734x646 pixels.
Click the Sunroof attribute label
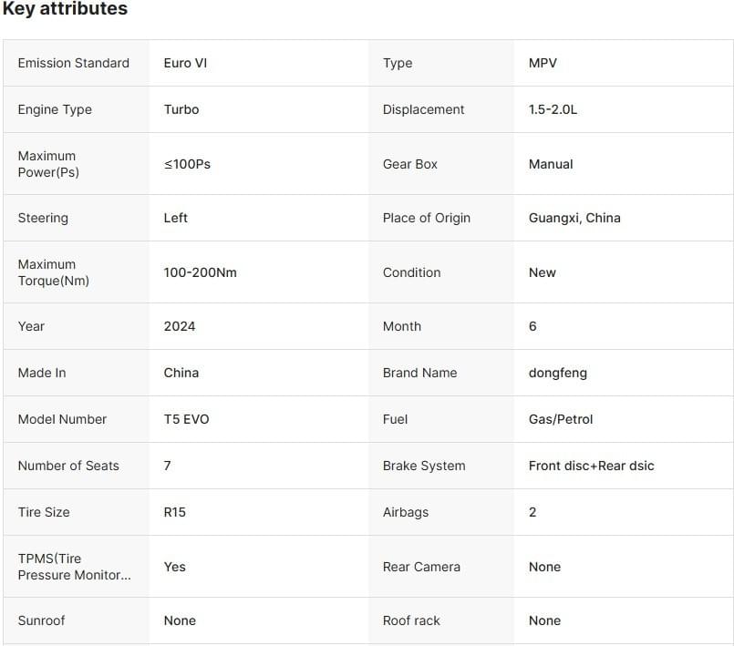point(41,620)
